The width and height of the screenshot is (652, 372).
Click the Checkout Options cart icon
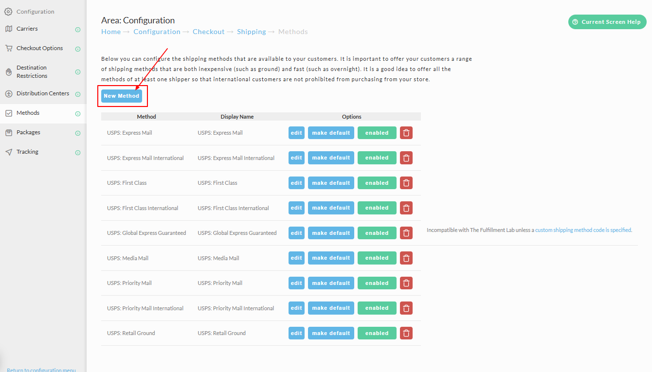(9, 48)
